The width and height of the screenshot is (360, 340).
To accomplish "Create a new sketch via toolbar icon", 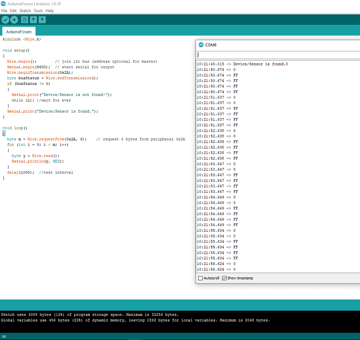I will click(24, 20).
